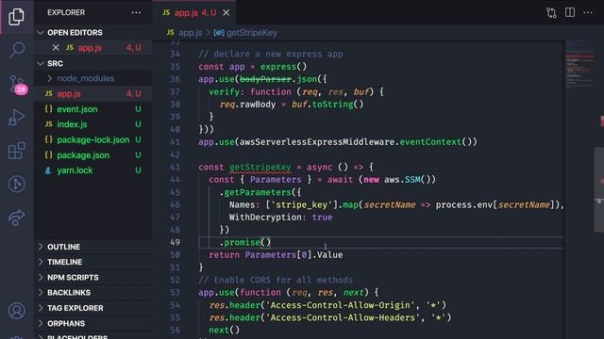Click comment '// Enable CORS for all methods'
Viewport: 604px width, 339px height.
[x=276, y=280]
